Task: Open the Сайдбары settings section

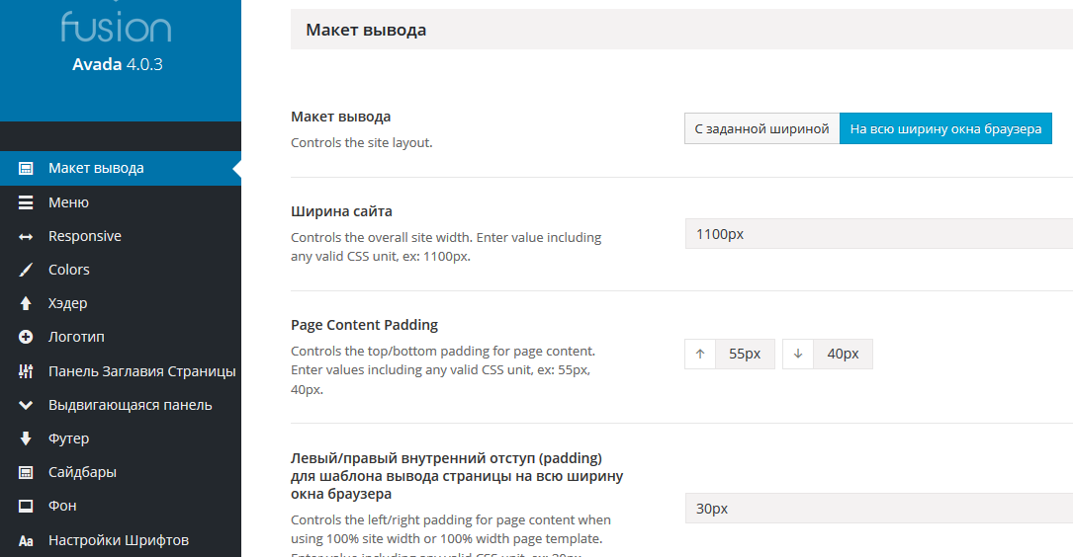Action: point(82,472)
